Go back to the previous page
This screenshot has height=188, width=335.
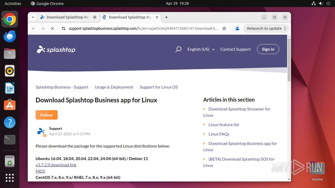[33, 28]
